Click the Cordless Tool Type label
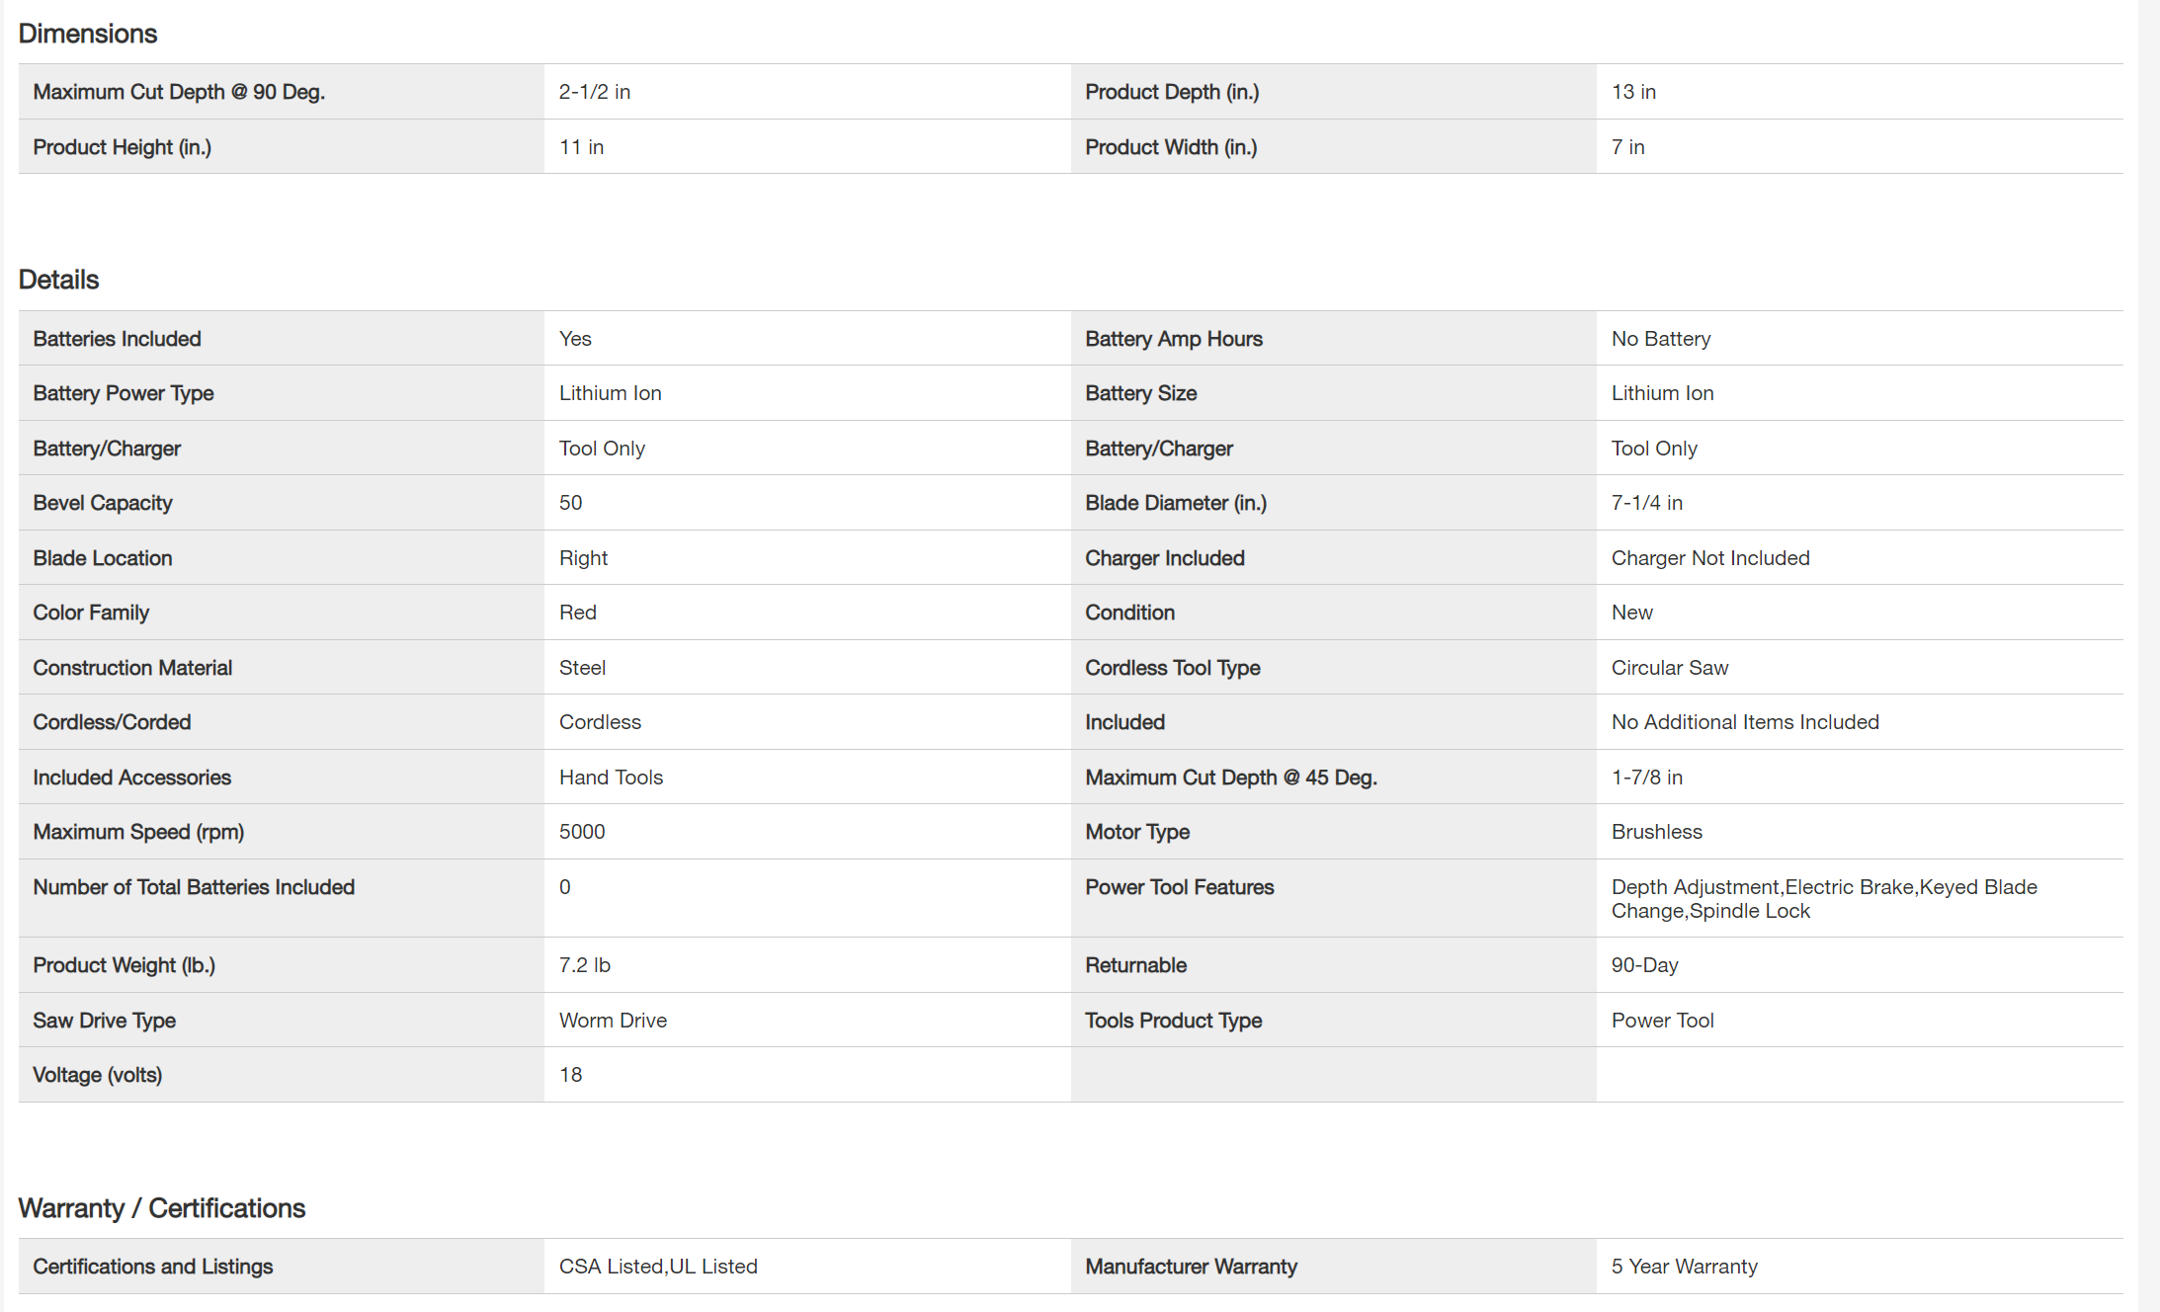 [1172, 668]
